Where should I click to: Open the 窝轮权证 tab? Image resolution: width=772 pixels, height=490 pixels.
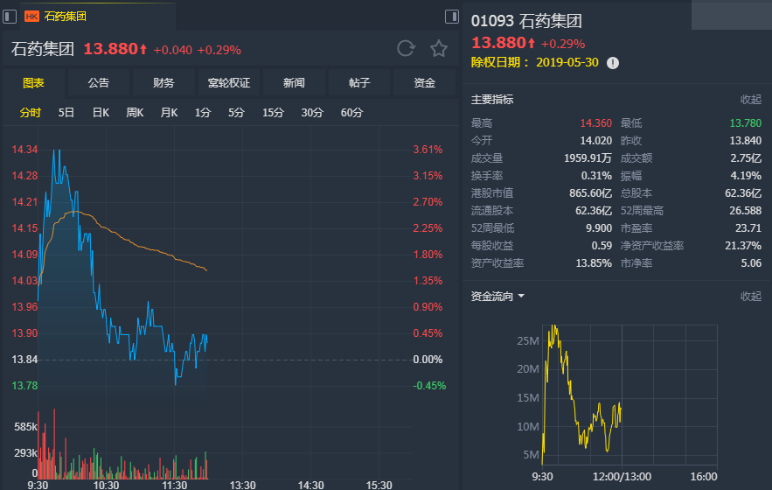(x=229, y=83)
